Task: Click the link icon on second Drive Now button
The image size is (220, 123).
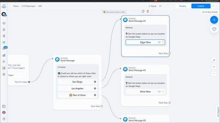Action: [159, 92]
